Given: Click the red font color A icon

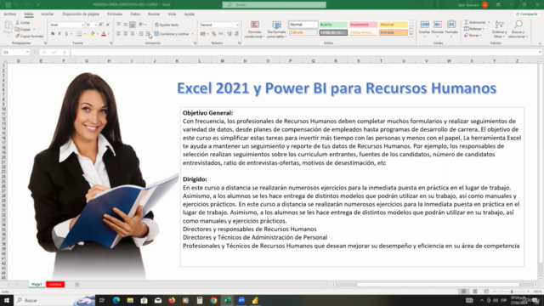Looking at the screenshot, I should tap(104, 34).
